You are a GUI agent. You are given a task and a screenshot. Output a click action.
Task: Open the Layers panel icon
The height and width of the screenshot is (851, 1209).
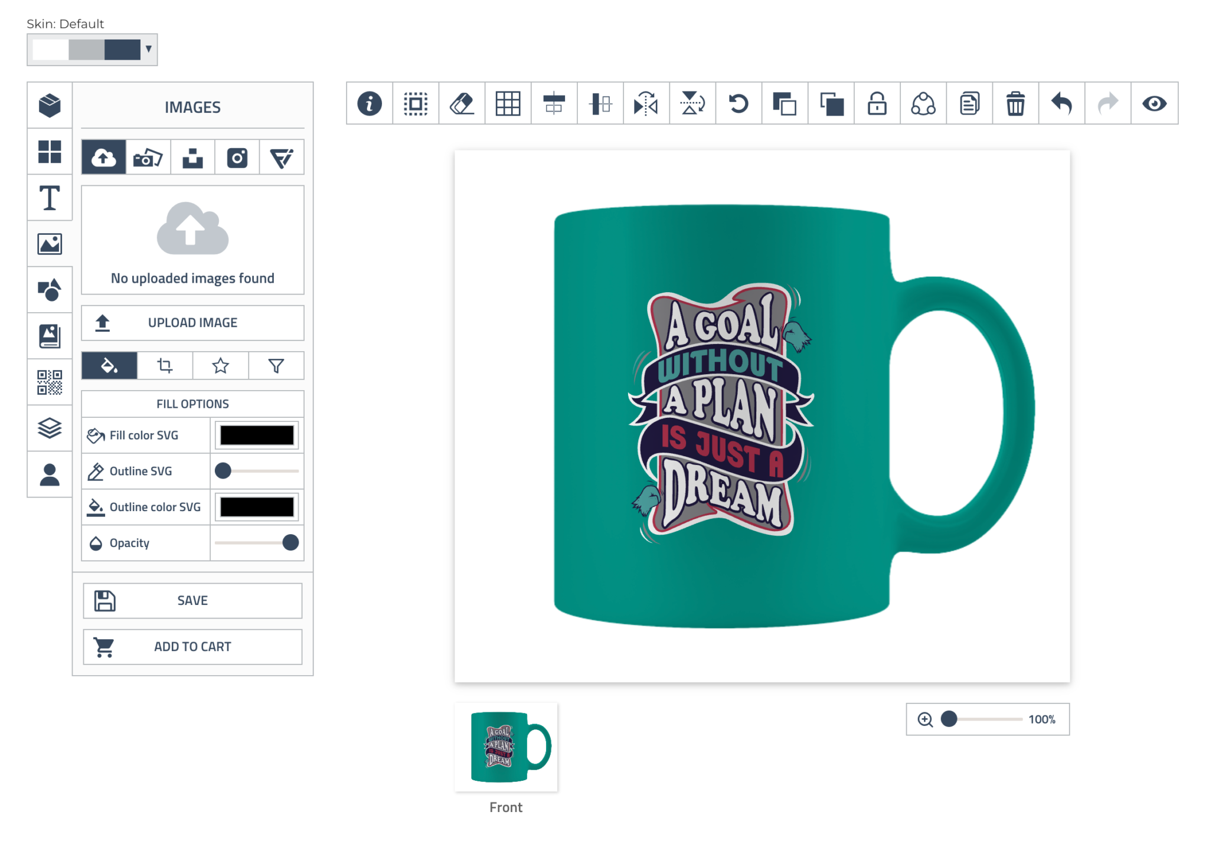tap(50, 428)
